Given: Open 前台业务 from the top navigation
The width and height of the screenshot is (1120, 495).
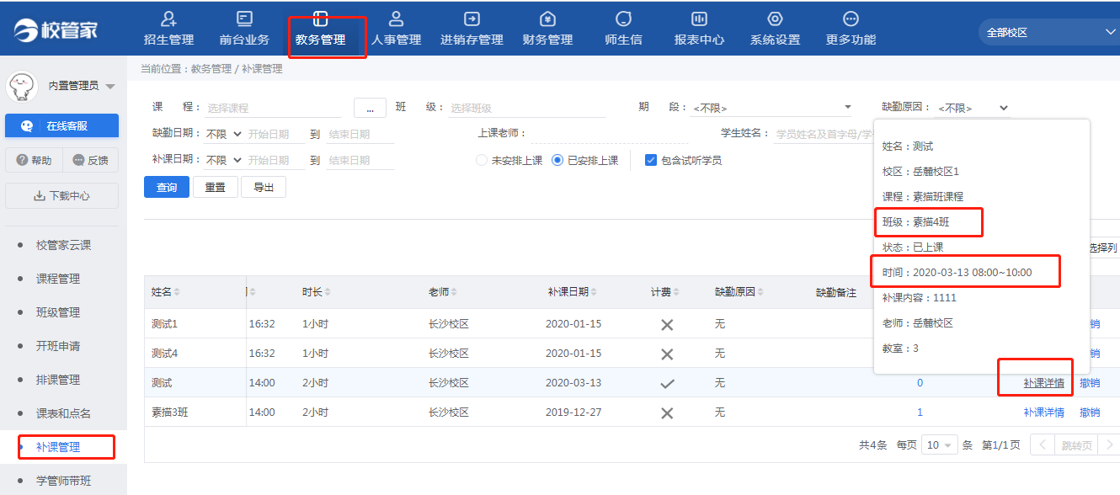Looking at the screenshot, I should point(244,29).
